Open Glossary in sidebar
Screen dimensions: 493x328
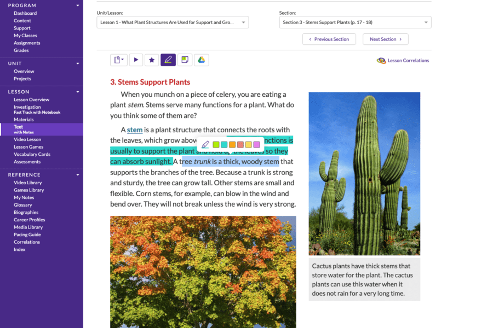tap(22, 205)
